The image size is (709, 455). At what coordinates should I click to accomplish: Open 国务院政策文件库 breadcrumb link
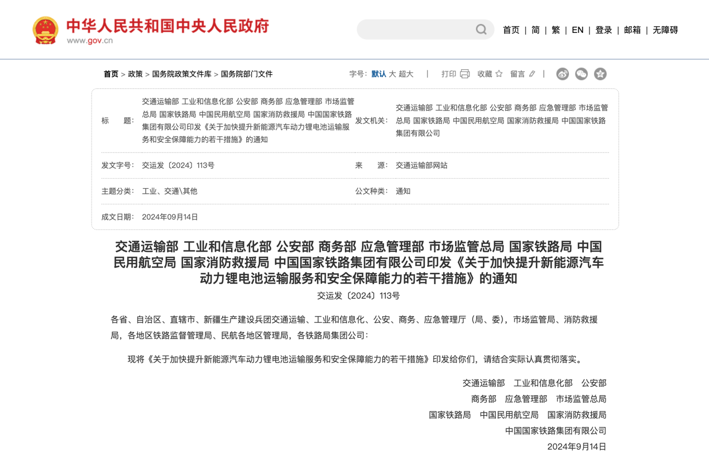coord(181,74)
